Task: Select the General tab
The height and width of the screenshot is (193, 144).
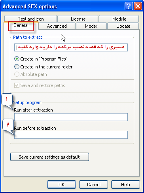Action: point(21,25)
